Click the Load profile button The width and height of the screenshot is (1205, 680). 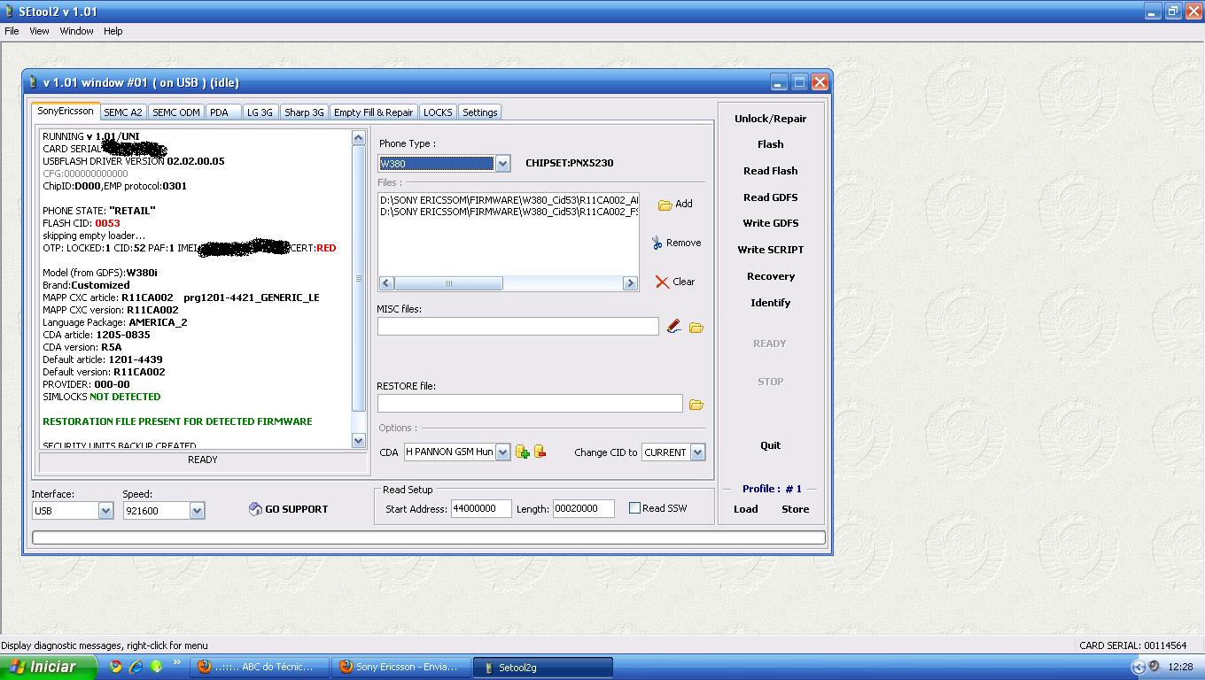745,509
